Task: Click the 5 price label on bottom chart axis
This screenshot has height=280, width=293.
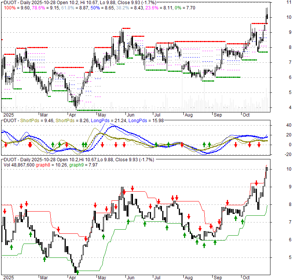Action: 290,257
